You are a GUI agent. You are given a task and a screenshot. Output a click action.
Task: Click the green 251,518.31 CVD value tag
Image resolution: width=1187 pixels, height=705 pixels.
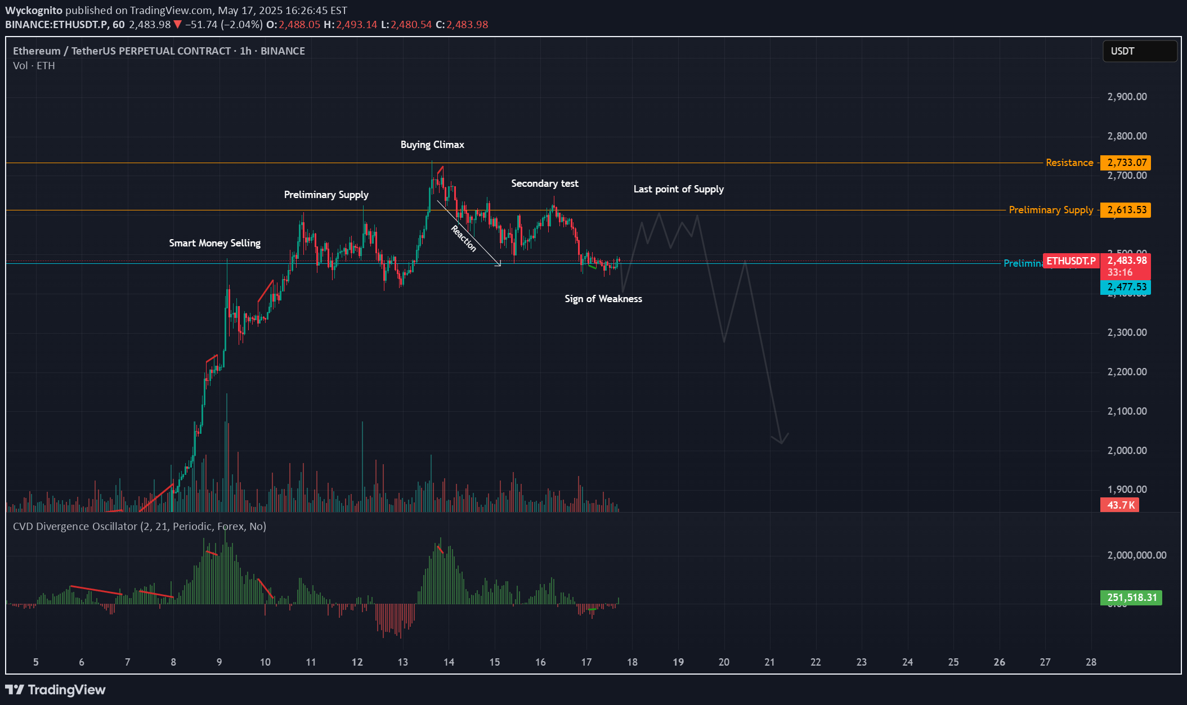click(x=1131, y=598)
